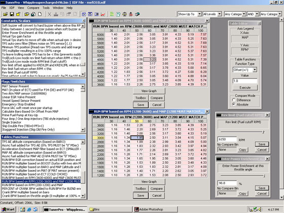Click the teal clipboard document icon
The image size is (284, 213).
118,14
